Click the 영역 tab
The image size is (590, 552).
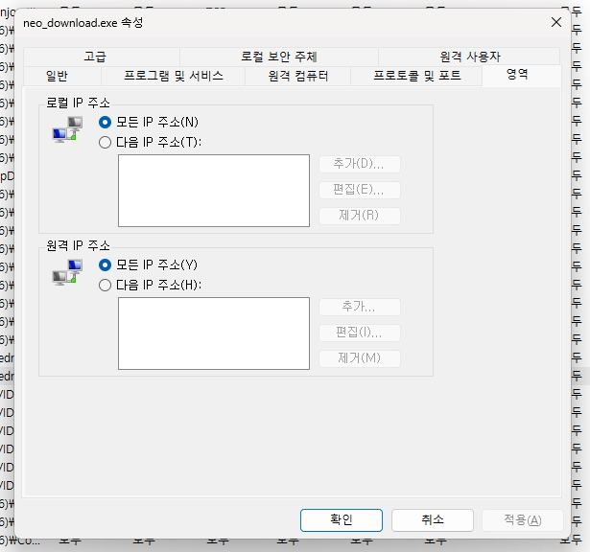point(517,75)
